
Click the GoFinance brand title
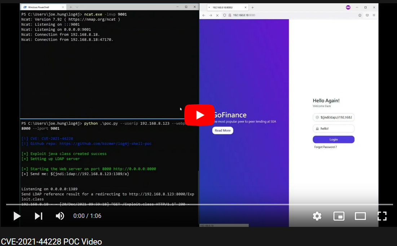[x=230, y=115]
